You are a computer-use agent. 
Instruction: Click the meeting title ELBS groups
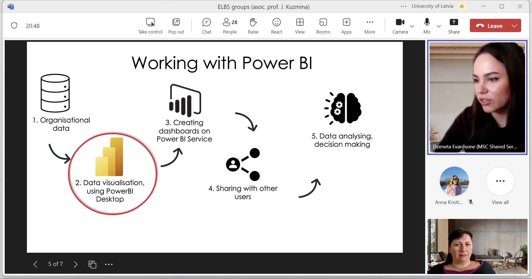pos(263,7)
